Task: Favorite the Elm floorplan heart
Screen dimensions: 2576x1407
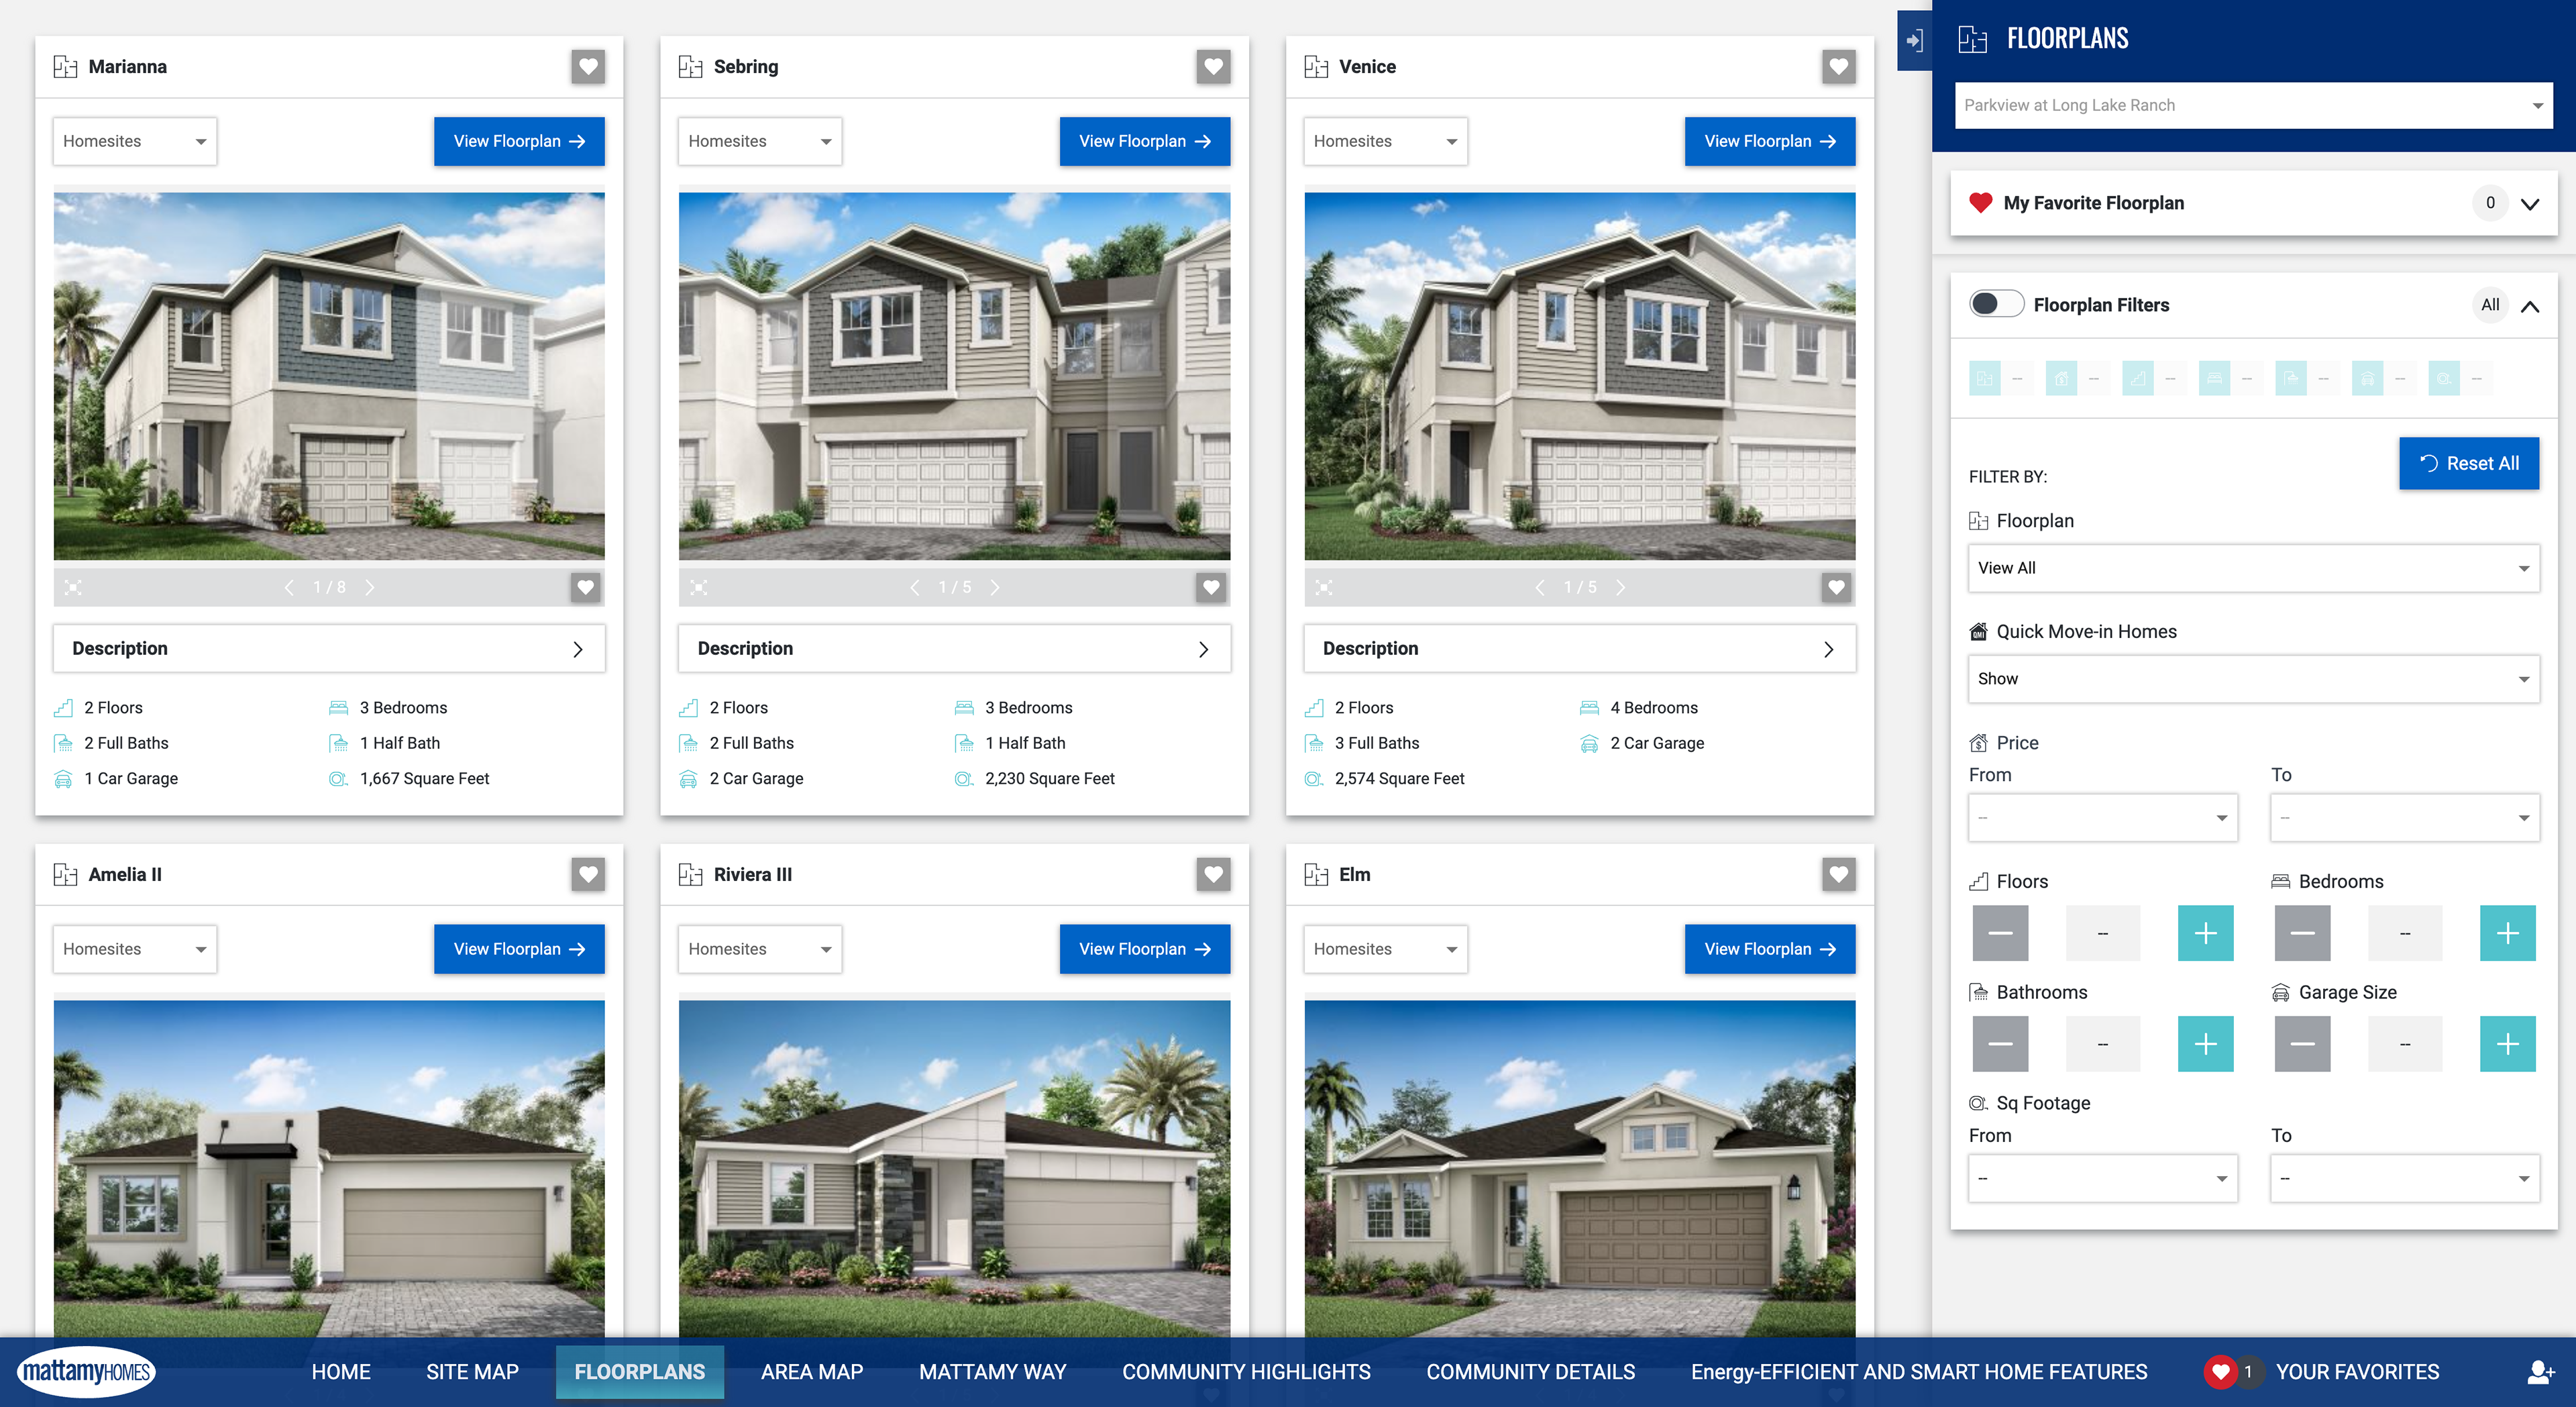Action: point(1838,875)
